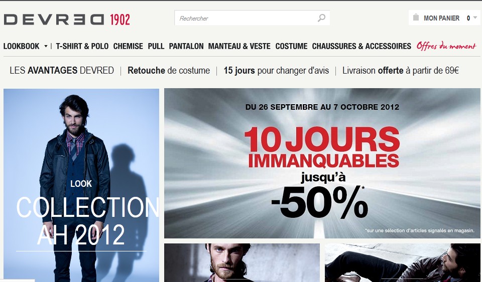View the Costume category
Image resolution: width=482 pixels, height=282 pixels.
point(291,46)
